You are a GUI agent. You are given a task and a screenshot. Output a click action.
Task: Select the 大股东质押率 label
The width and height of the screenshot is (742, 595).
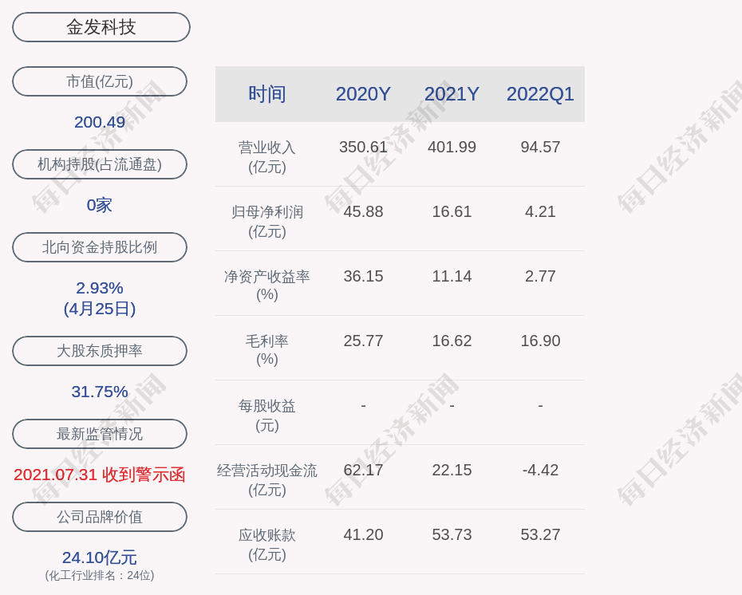pyautogui.click(x=100, y=350)
